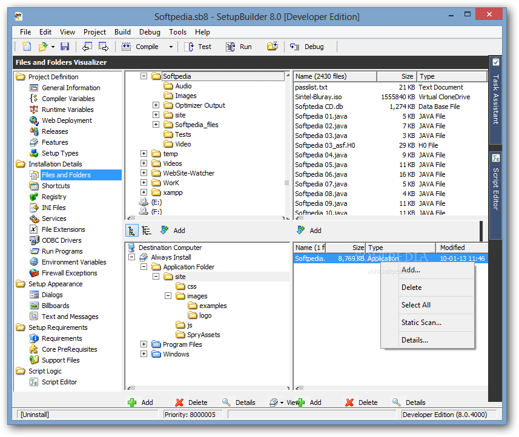
Task: Click the Save floppy disk icon
Action: 65,47
